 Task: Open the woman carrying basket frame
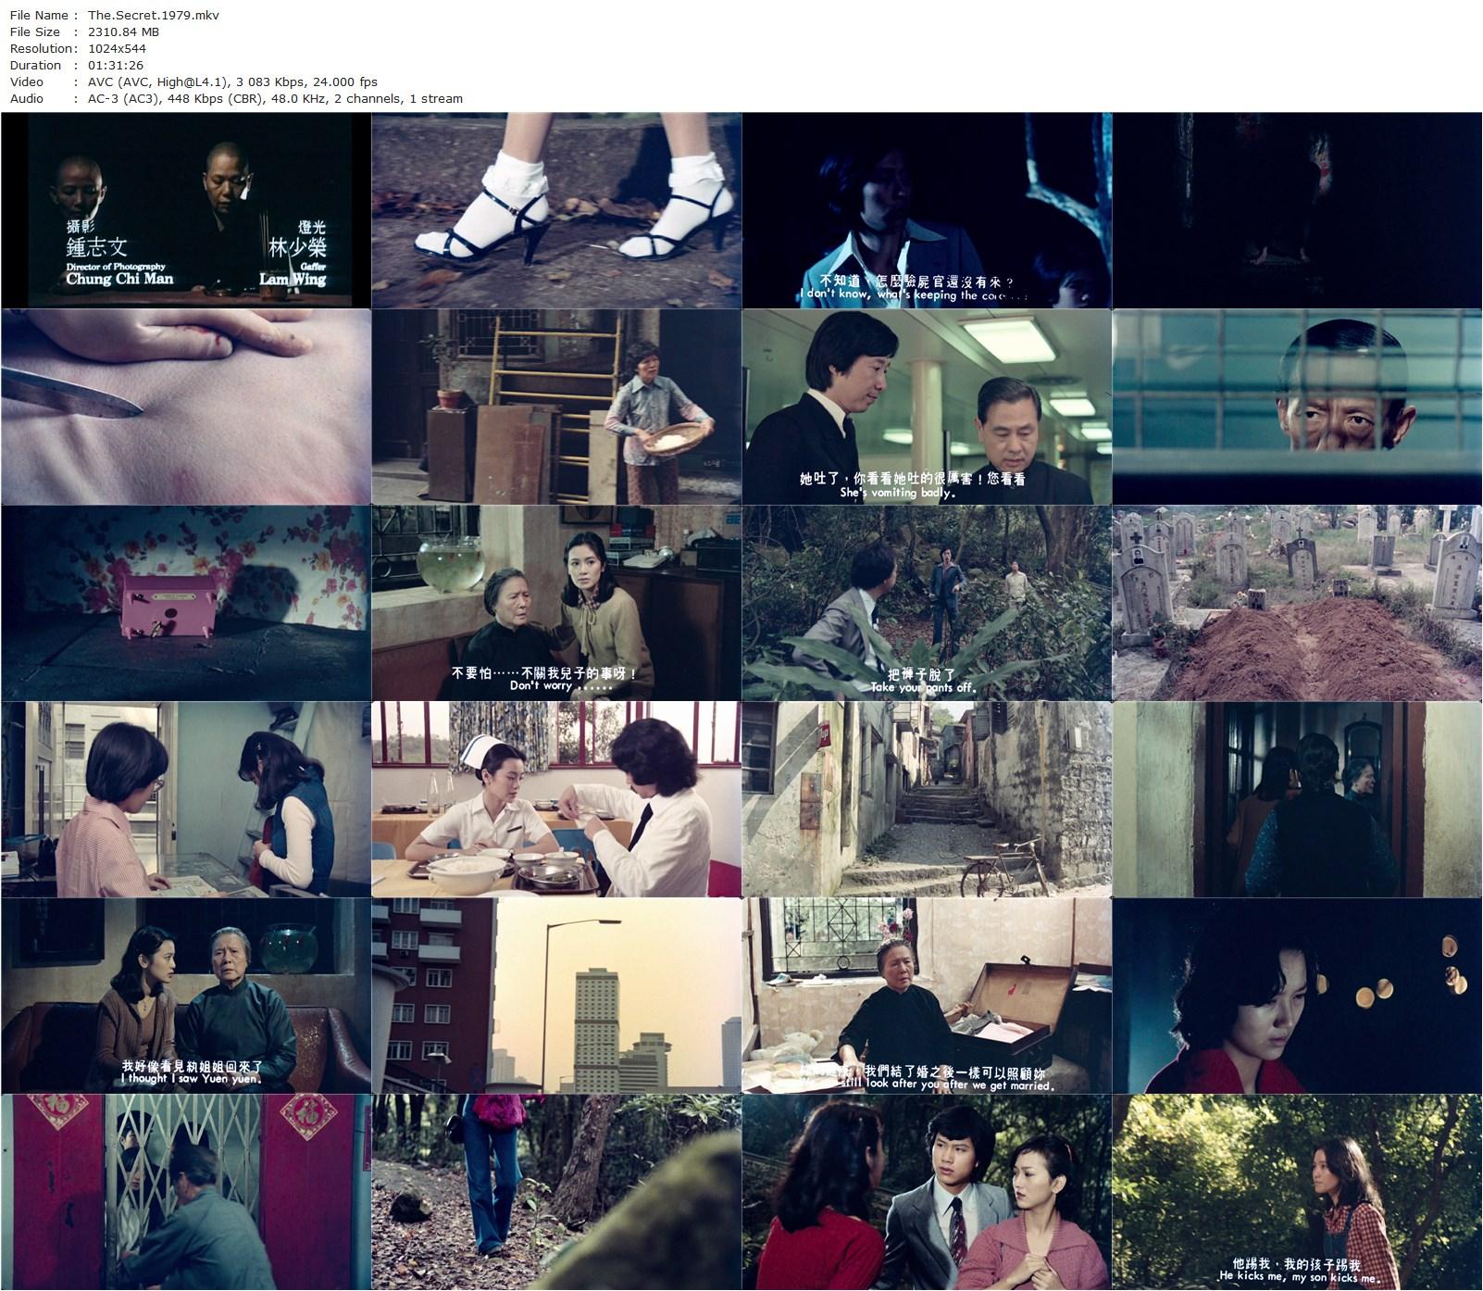coord(556,407)
